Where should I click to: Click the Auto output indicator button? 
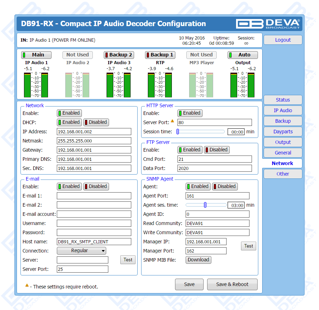click(x=242, y=55)
